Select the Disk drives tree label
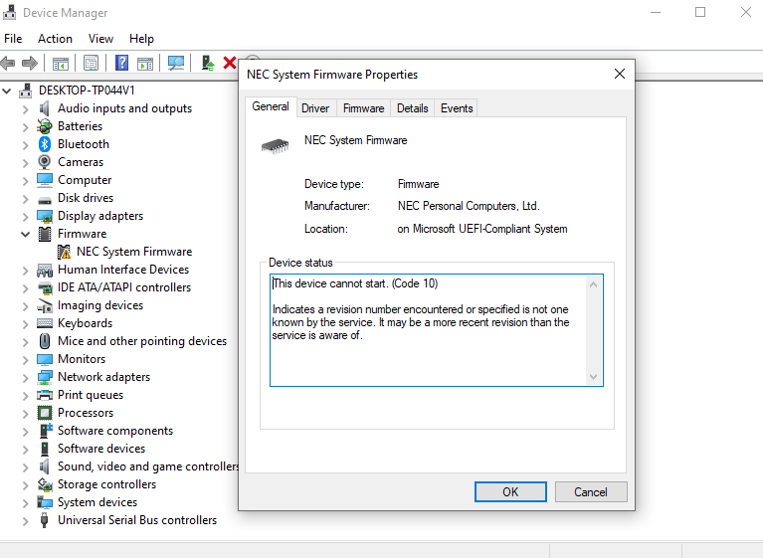The height and width of the screenshot is (558, 763). click(86, 198)
